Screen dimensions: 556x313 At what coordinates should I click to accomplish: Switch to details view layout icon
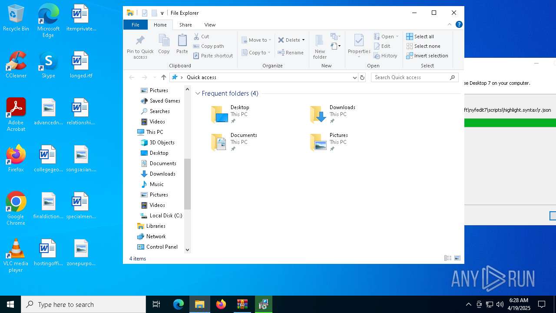pyautogui.click(x=448, y=258)
